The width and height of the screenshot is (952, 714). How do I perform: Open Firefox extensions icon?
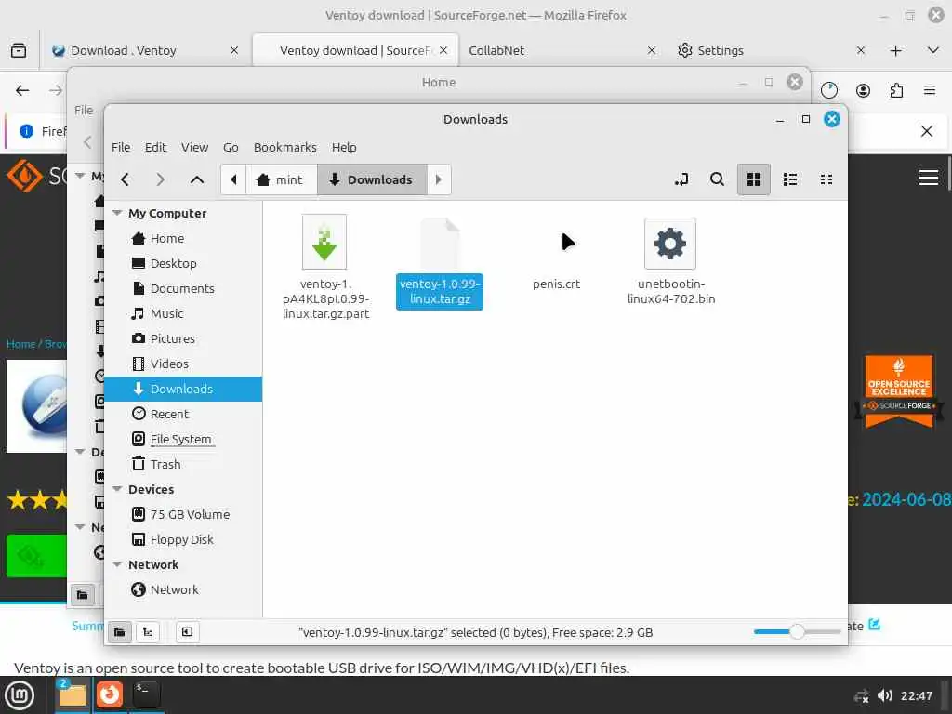click(896, 90)
